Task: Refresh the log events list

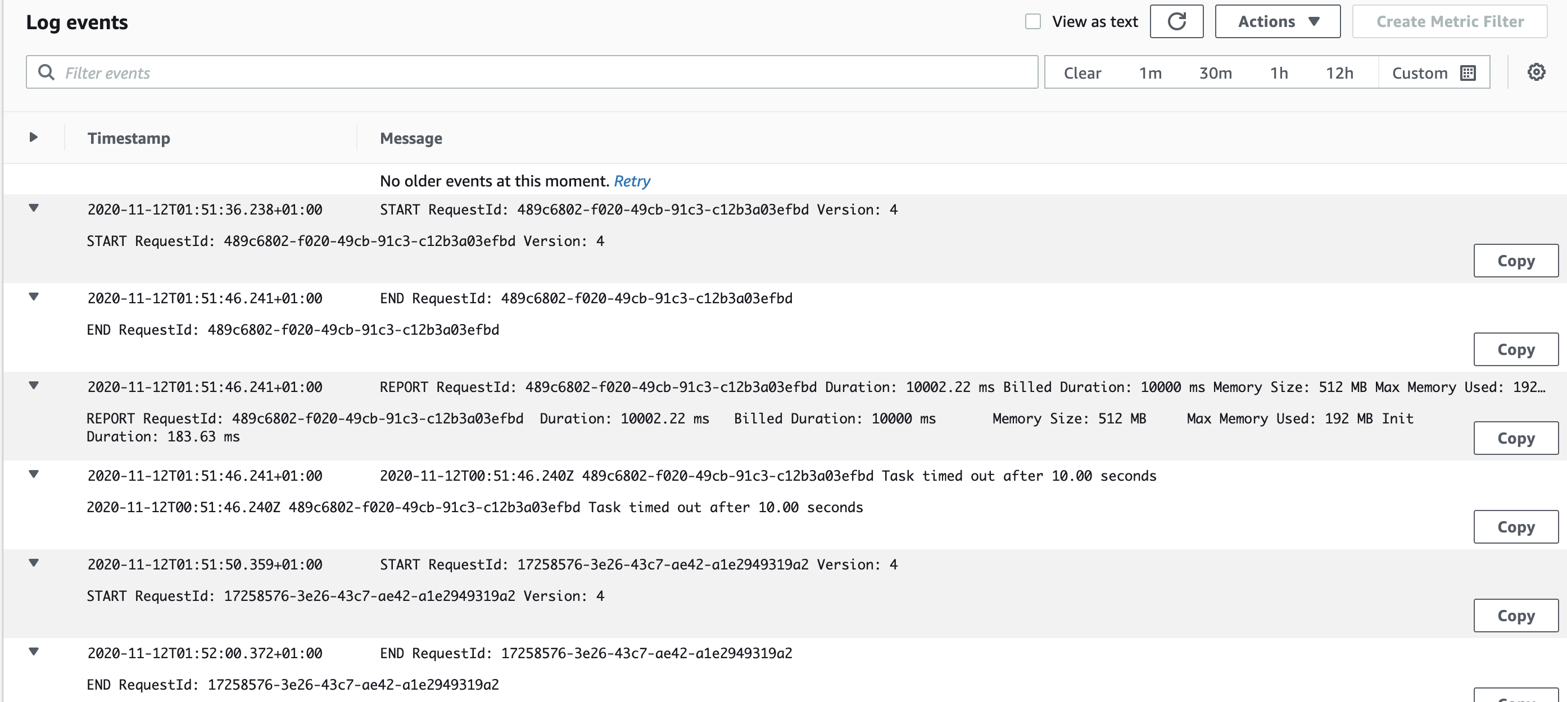Action: tap(1176, 21)
